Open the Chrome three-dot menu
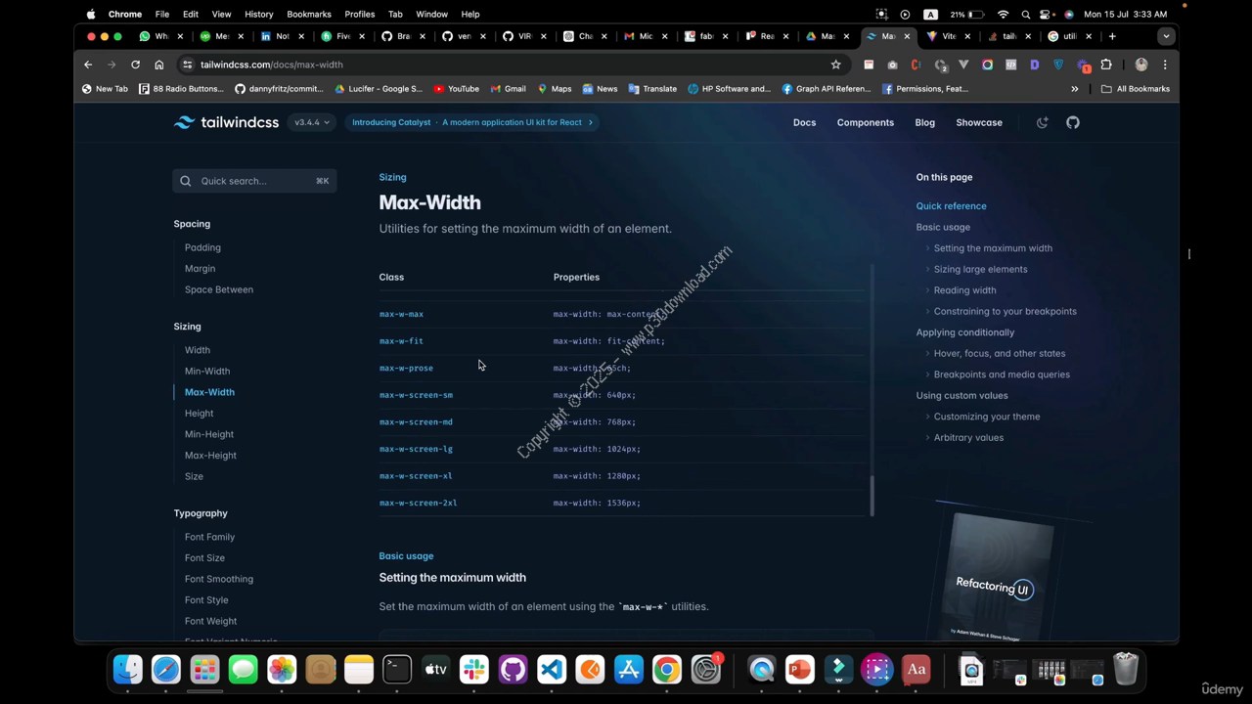 click(x=1165, y=65)
